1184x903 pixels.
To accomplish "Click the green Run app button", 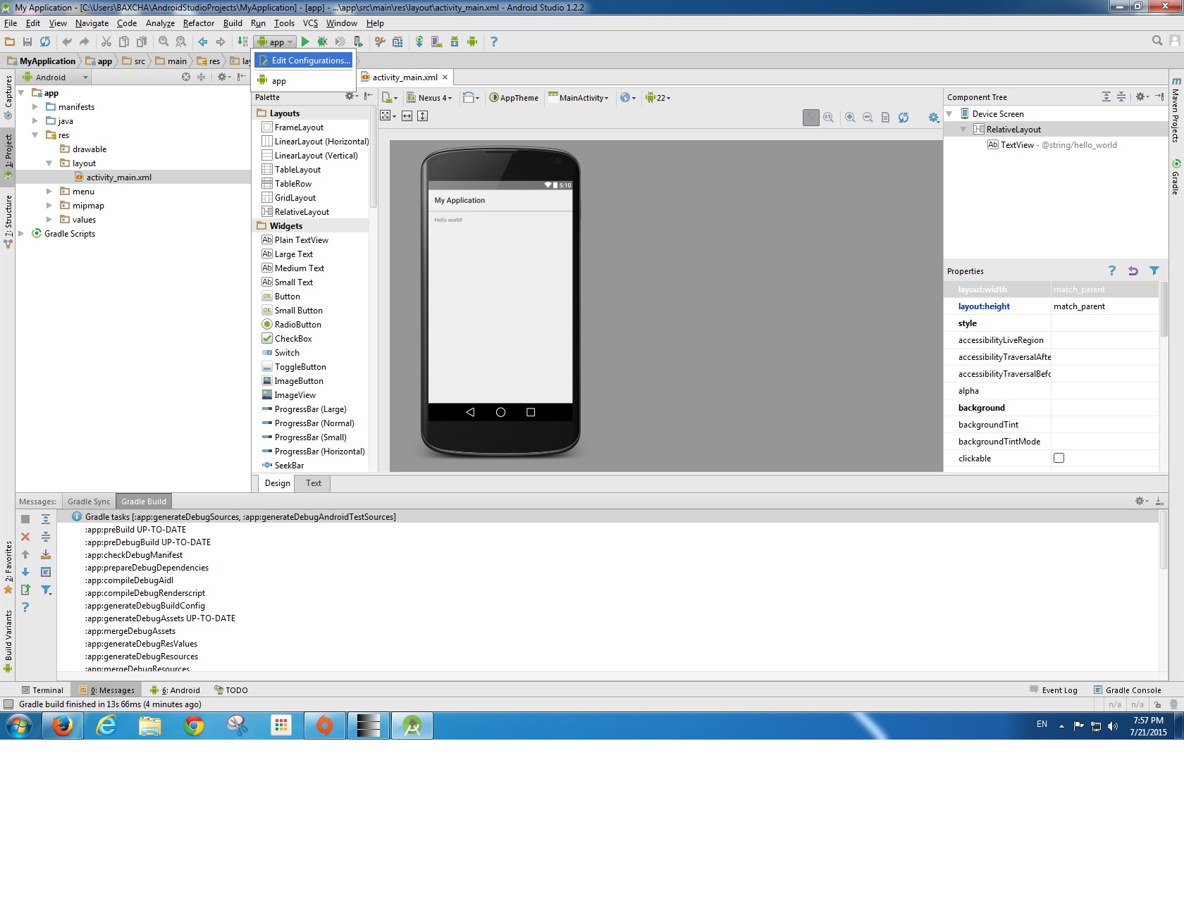I will click(305, 42).
